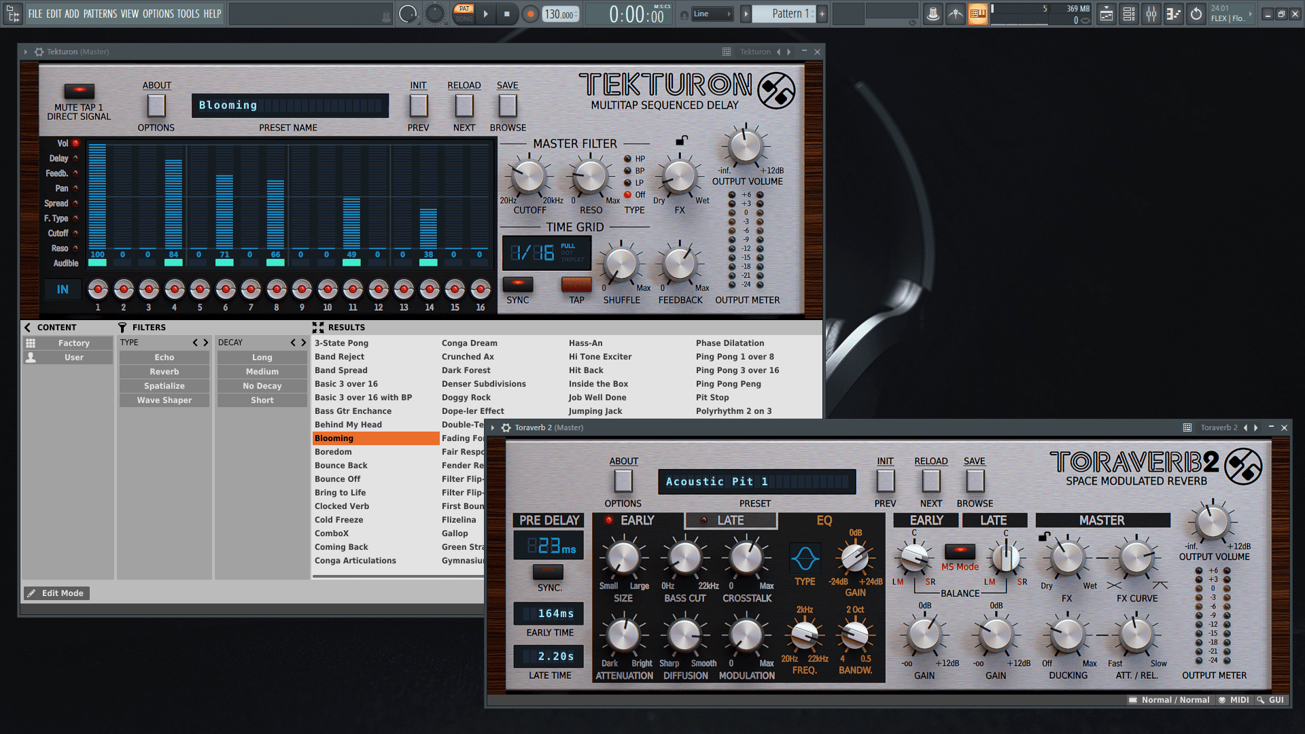This screenshot has width=1305, height=734.
Task: Click the Filters funnel icon
Action: pos(122,328)
